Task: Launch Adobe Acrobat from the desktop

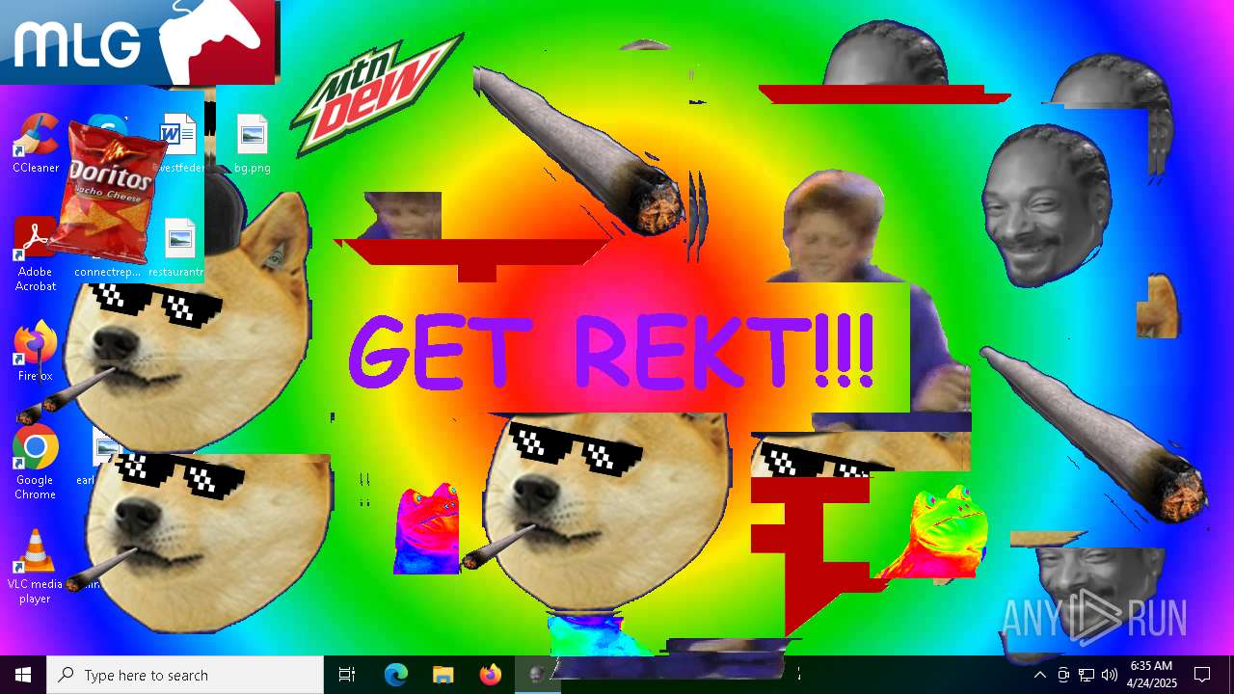Action: point(36,254)
